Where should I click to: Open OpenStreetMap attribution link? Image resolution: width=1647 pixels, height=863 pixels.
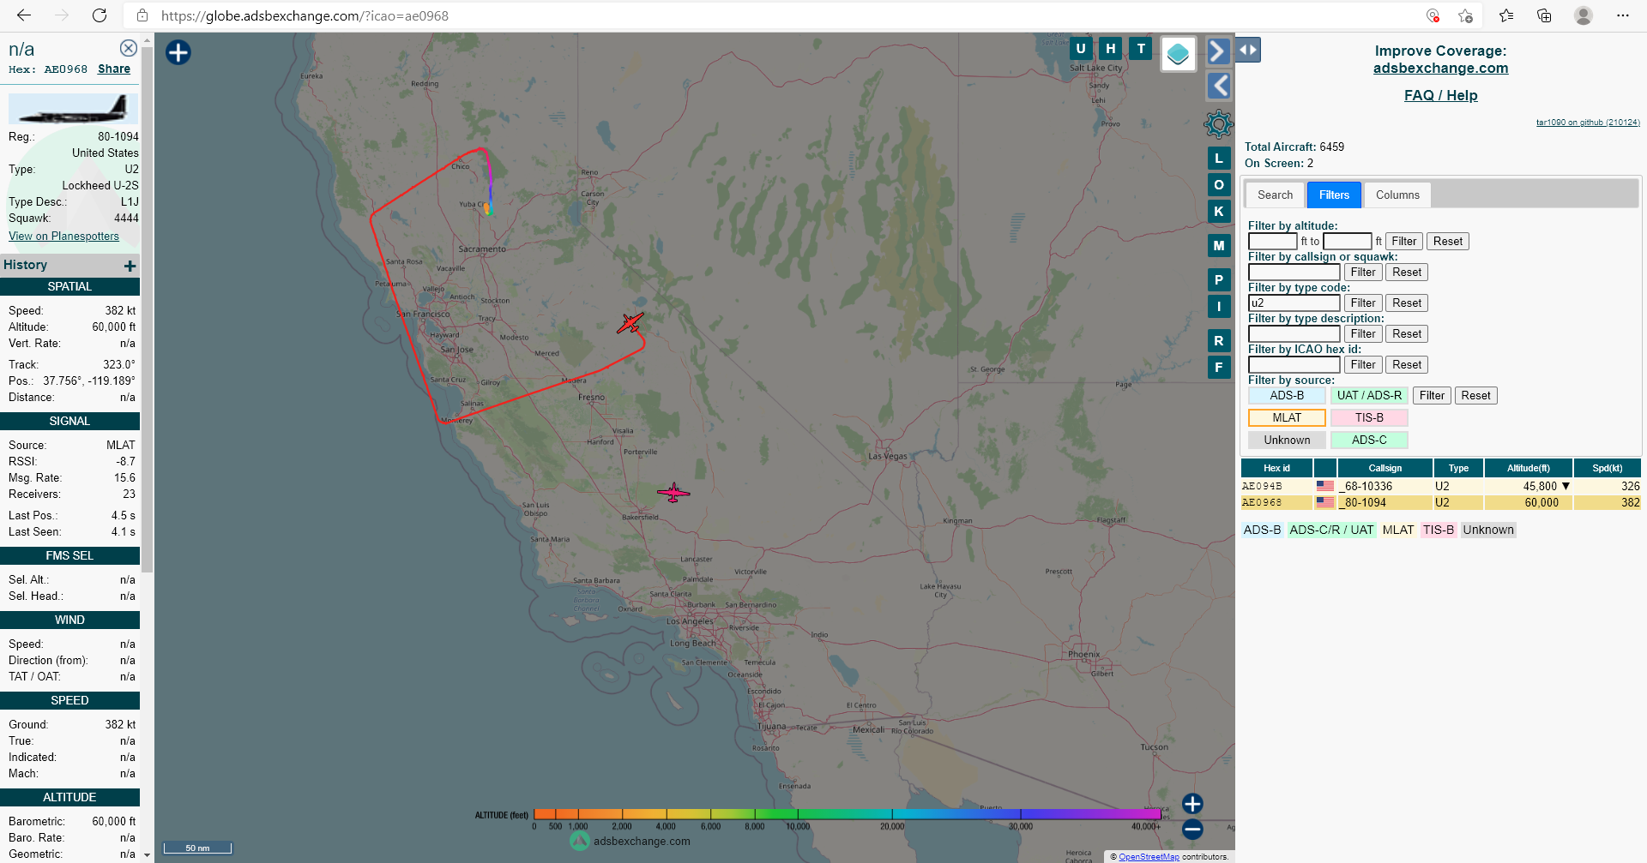tap(1149, 856)
